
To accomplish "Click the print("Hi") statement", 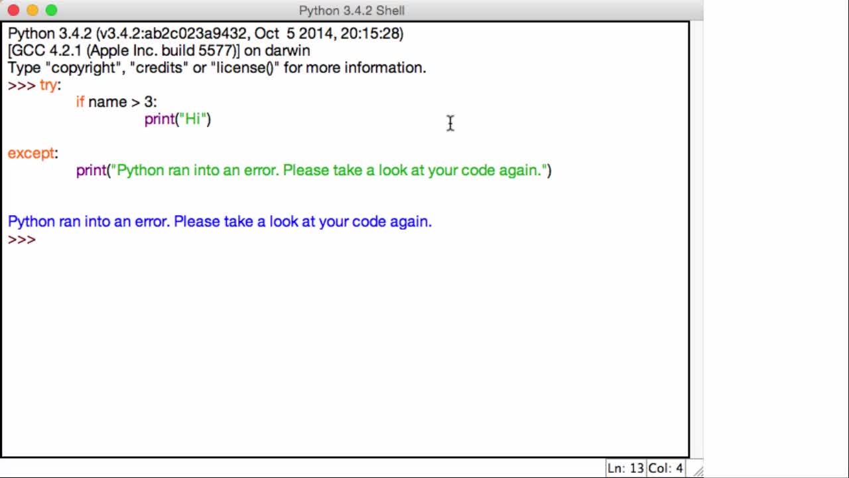I will [177, 119].
